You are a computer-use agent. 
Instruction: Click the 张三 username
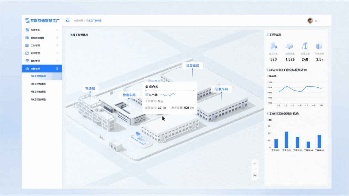[x=317, y=21]
